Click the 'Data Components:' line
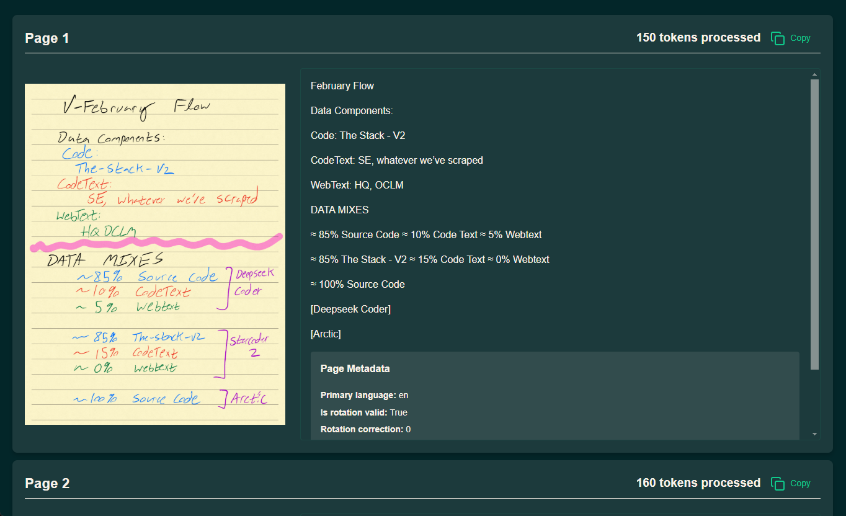The image size is (846, 516). 352,110
